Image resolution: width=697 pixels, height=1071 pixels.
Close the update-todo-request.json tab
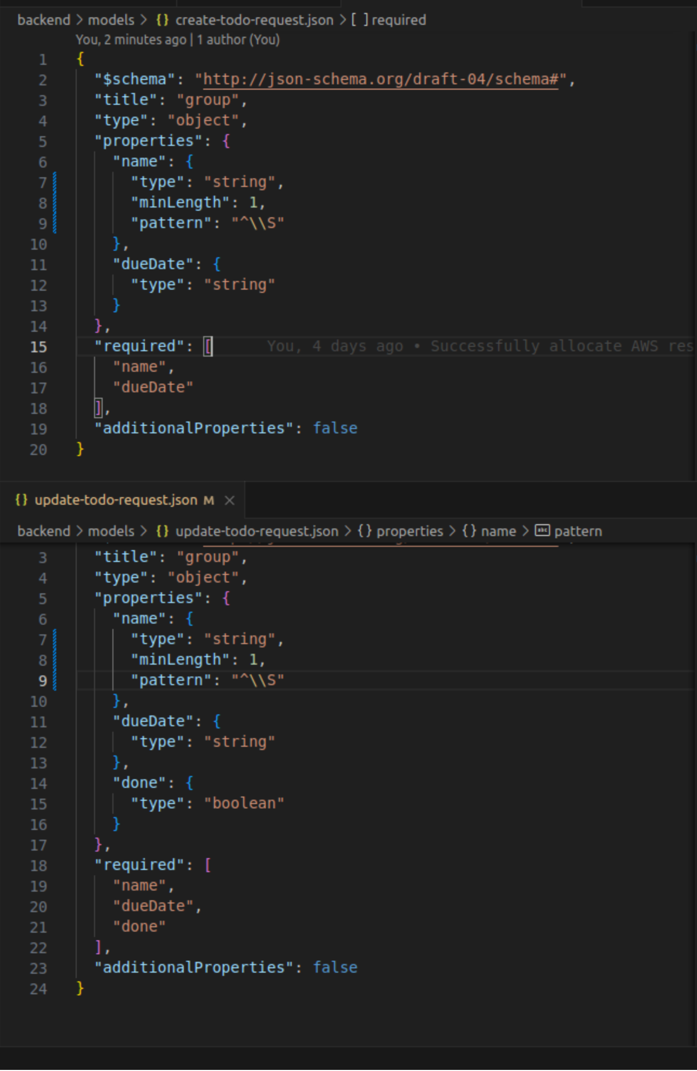point(230,500)
